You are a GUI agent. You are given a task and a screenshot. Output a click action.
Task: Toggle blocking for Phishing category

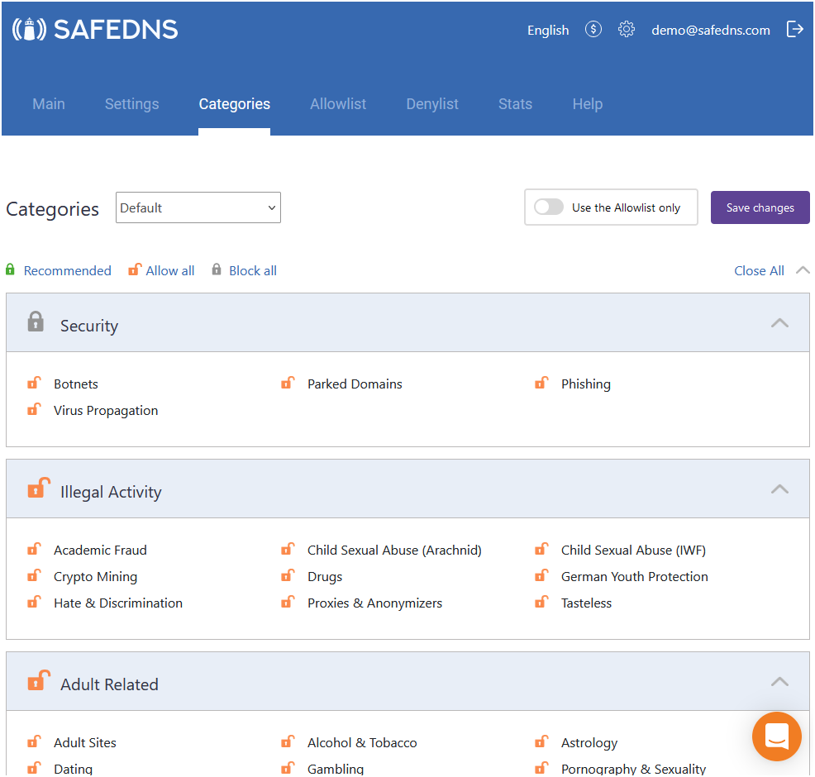[x=541, y=384]
